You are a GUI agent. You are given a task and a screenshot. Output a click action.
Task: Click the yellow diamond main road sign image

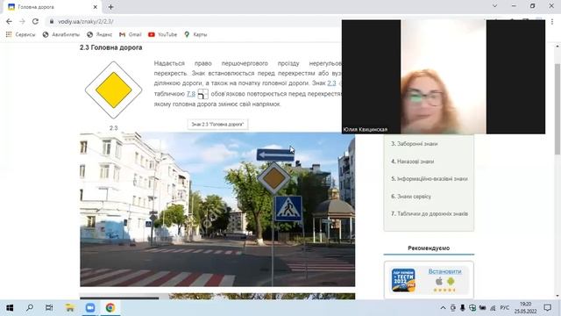click(113, 90)
